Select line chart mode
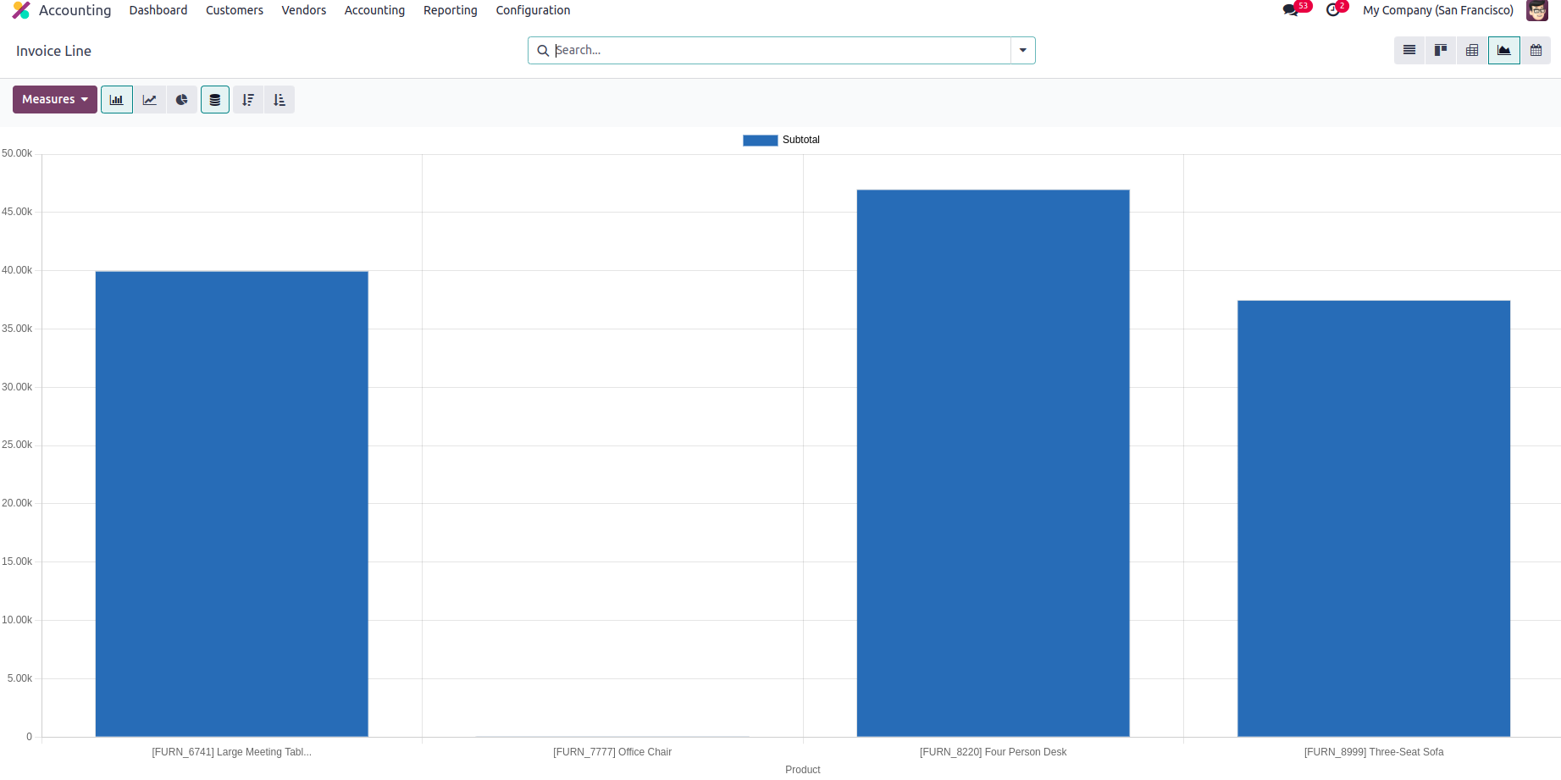The height and width of the screenshot is (780, 1561). pos(150,100)
